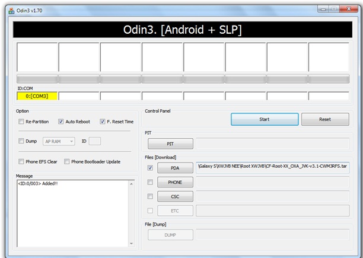The height and width of the screenshot is (258, 363).
Task: Click Message box scroll down arrow
Action: click(x=131, y=243)
